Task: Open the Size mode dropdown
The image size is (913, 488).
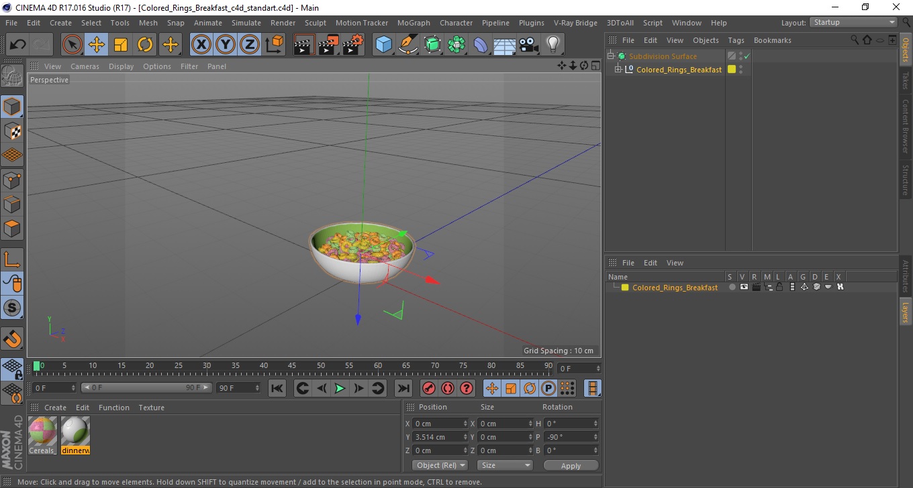Action: coord(505,465)
